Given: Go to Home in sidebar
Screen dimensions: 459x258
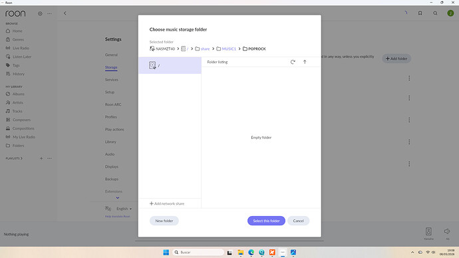Looking at the screenshot, I should (x=15, y=31).
